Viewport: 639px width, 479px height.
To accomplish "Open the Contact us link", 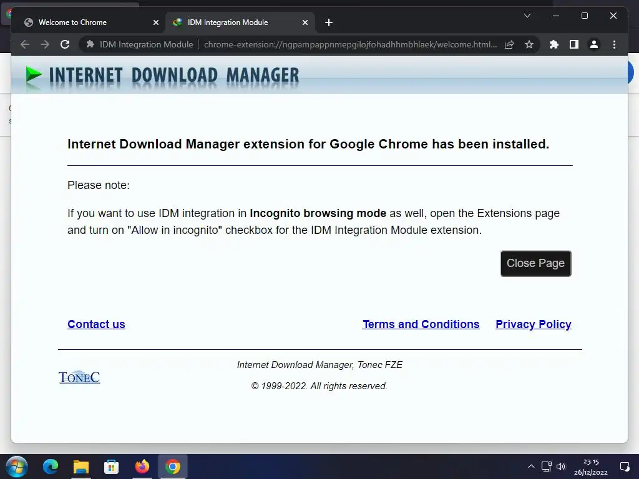I will [x=96, y=324].
